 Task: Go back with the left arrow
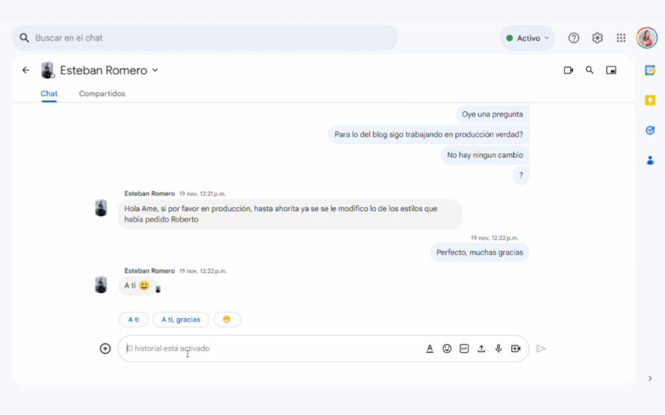[25, 70]
